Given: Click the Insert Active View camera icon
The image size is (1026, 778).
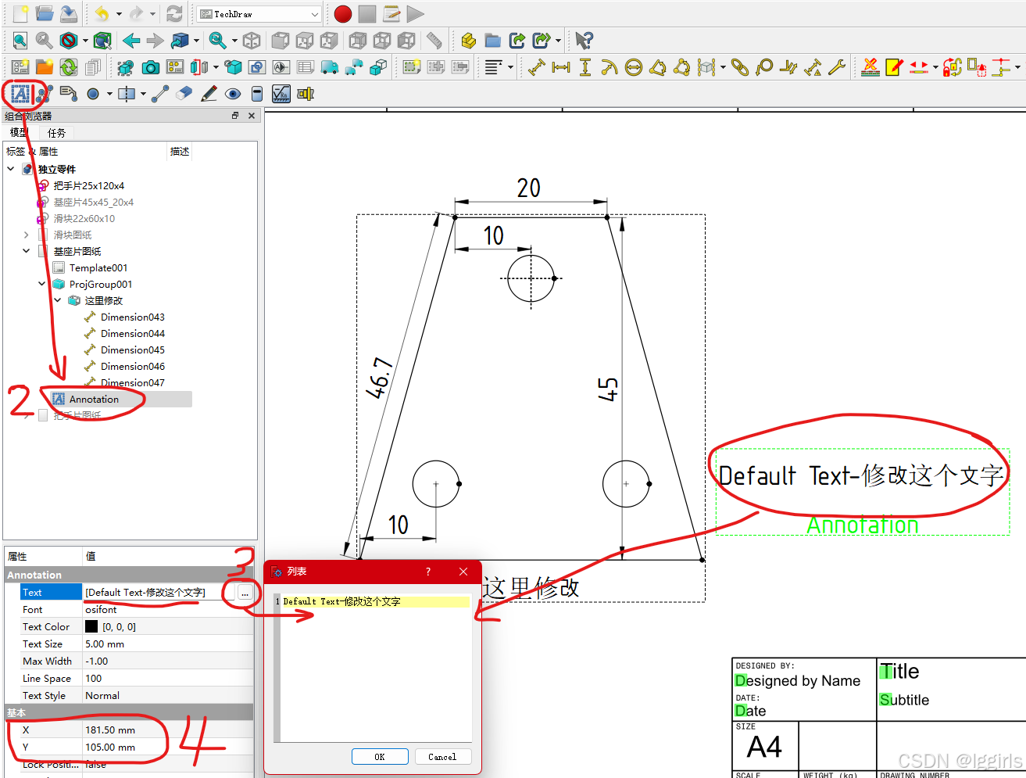Looking at the screenshot, I should pyautogui.click(x=151, y=67).
